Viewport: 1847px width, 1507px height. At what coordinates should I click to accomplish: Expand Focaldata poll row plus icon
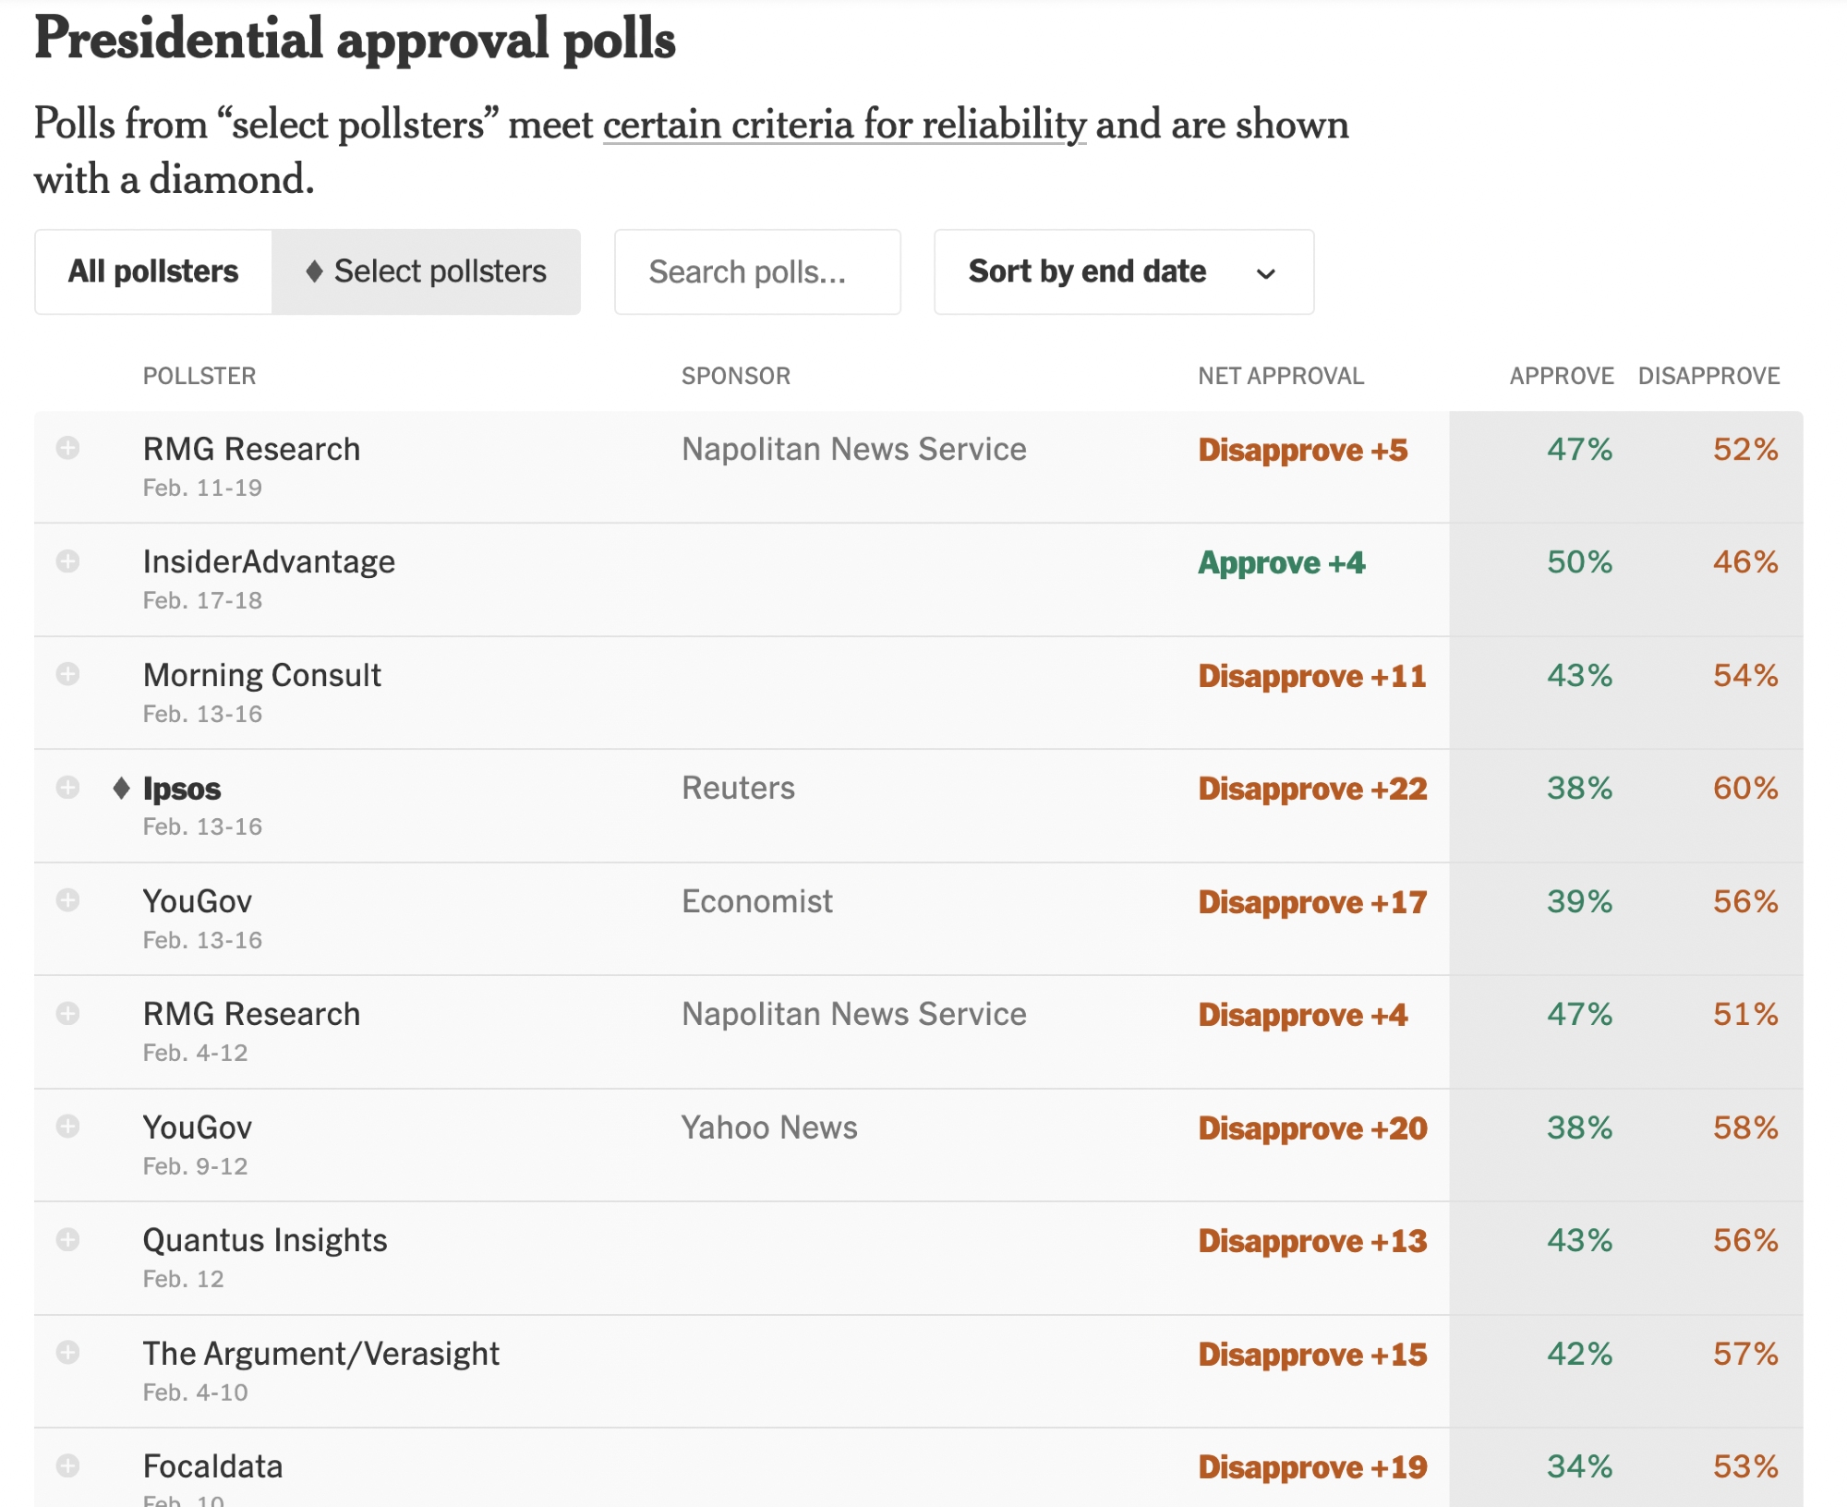[67, 1465]
